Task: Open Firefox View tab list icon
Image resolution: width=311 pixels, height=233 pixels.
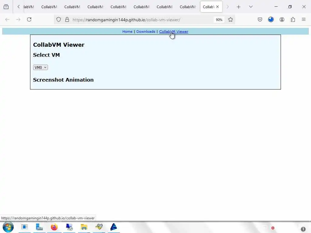Action: click(x=6, y=7)
